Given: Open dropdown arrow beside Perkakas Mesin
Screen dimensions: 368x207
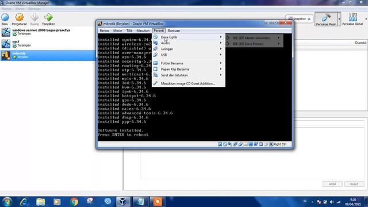Looking at the screenshot, I should click(x=339, y=19).
